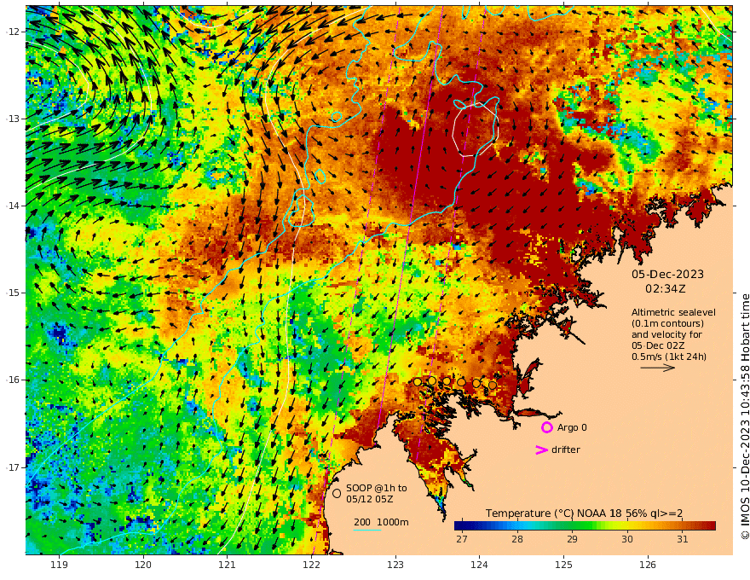Click the dark red end of the temperature colorbar

tap(710, 526)
